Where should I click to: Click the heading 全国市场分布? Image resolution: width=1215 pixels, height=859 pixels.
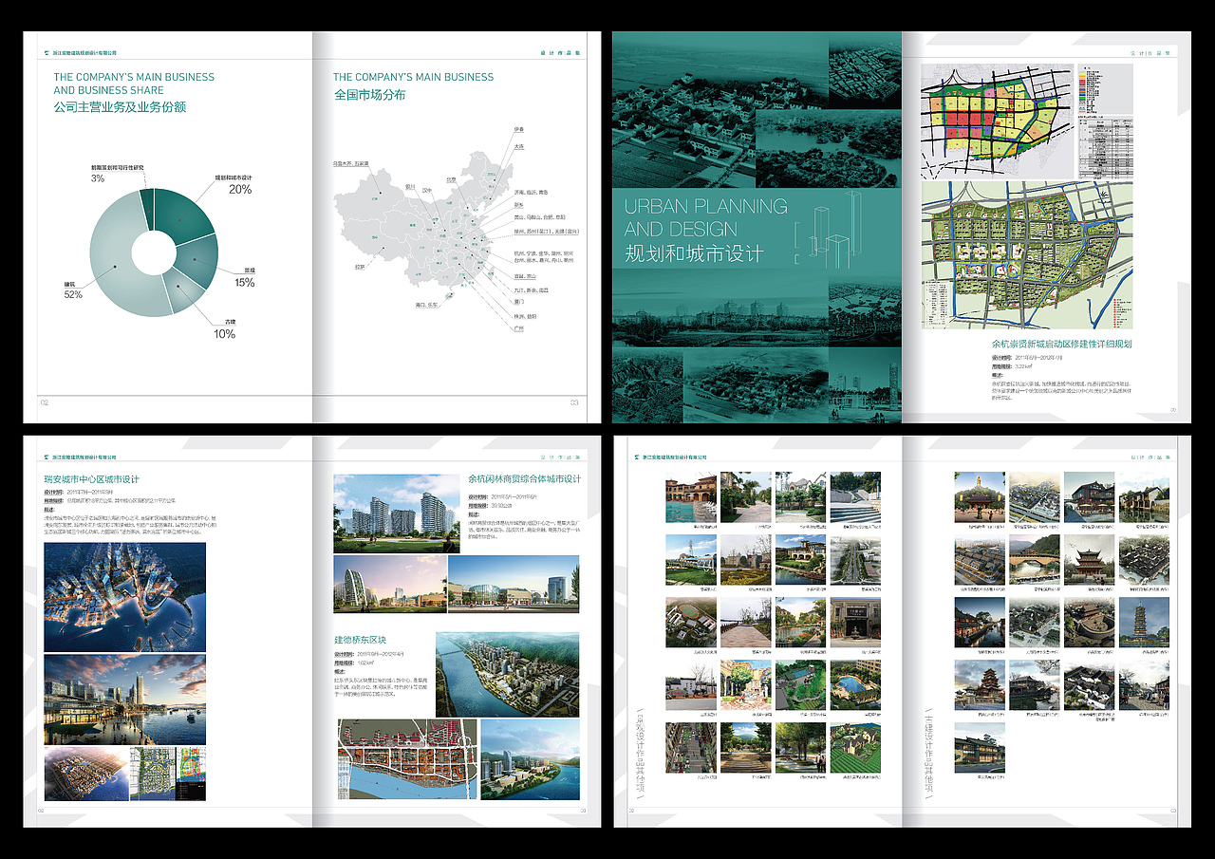point(369,95)
